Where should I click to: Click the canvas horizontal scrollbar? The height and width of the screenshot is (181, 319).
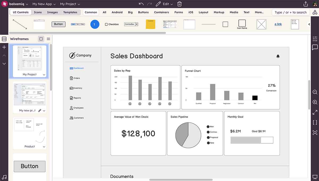181,179
